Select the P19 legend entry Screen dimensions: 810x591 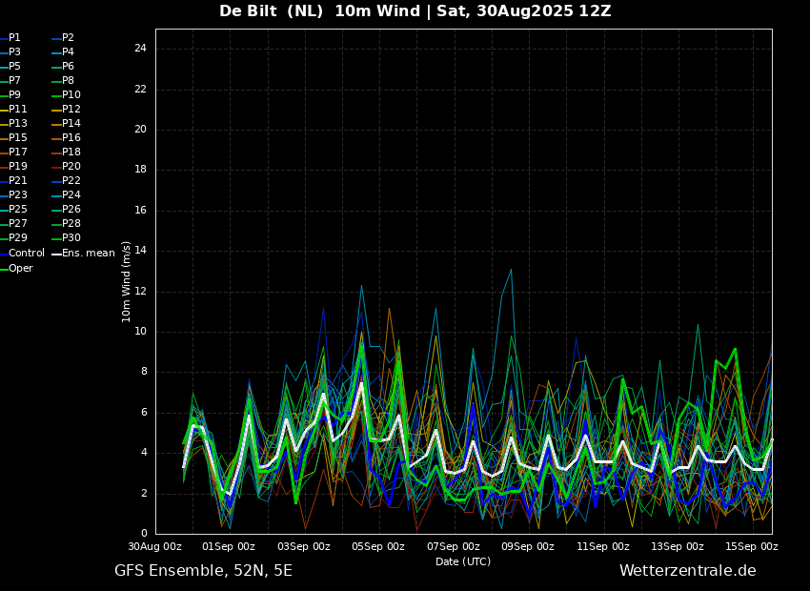[14, 167]
